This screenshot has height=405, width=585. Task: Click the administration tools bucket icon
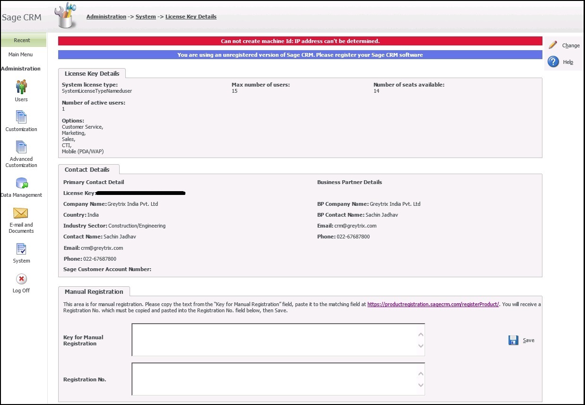[x=65, y=16]
